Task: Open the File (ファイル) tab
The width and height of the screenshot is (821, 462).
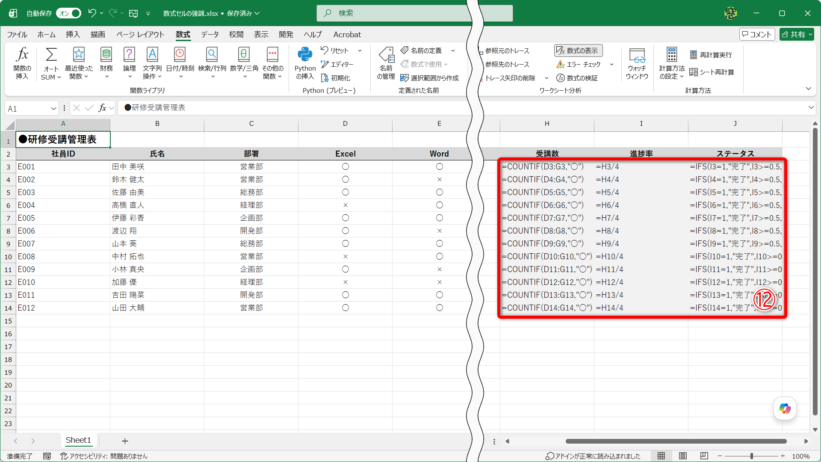Action: (x=17, y=35)
